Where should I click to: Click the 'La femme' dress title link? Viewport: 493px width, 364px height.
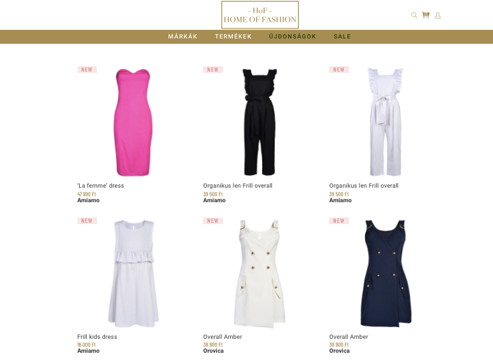(x=101, y=186)
